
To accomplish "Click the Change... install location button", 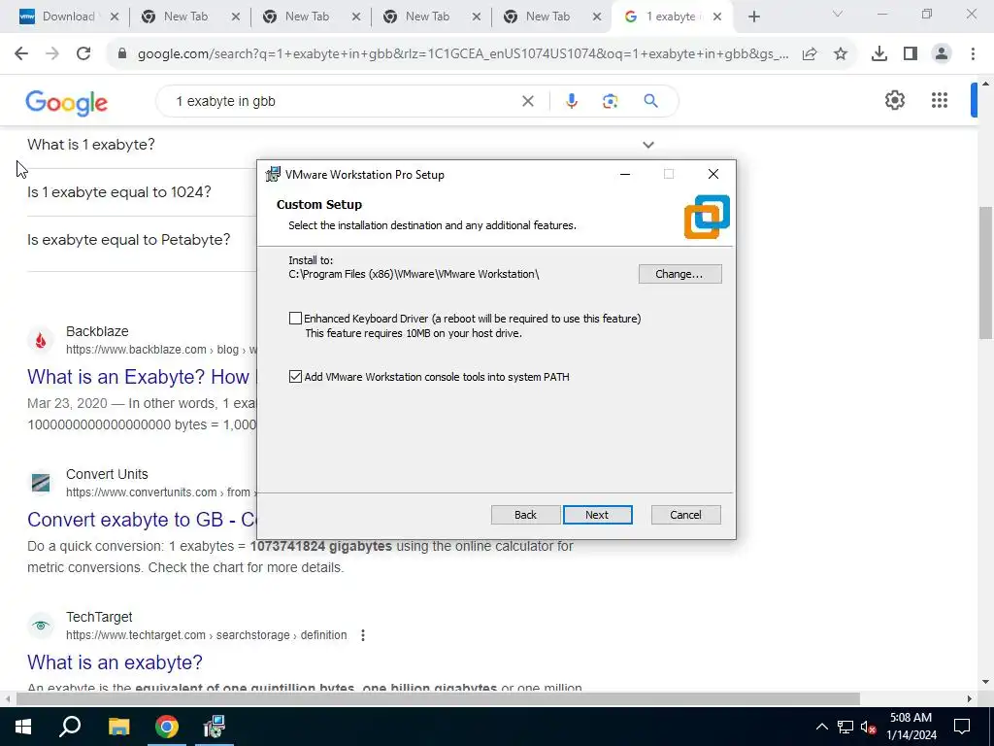I will tap(679, 274).
